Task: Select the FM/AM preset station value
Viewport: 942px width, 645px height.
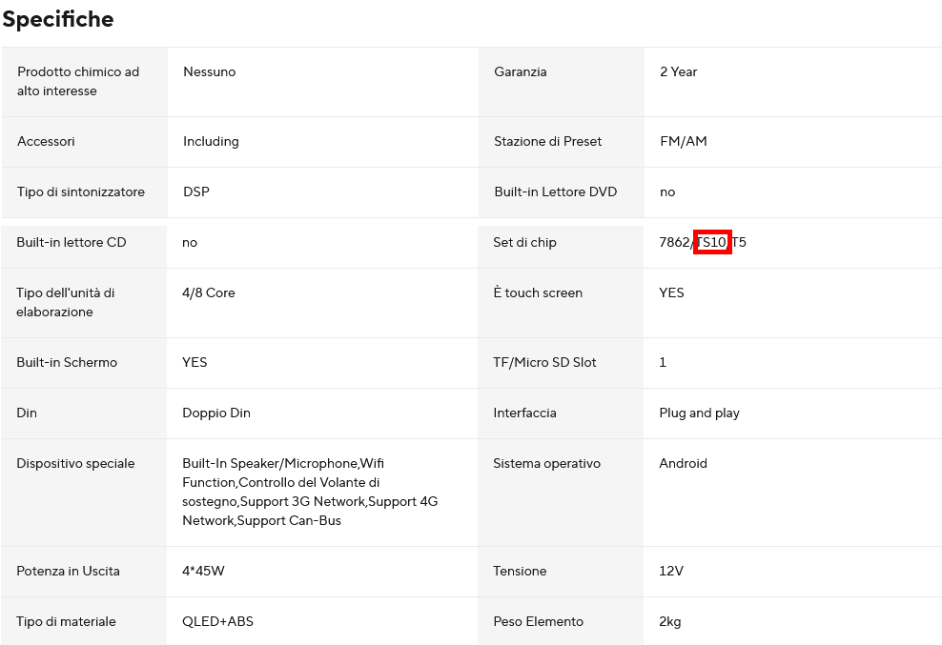Action: pos(683,141)
